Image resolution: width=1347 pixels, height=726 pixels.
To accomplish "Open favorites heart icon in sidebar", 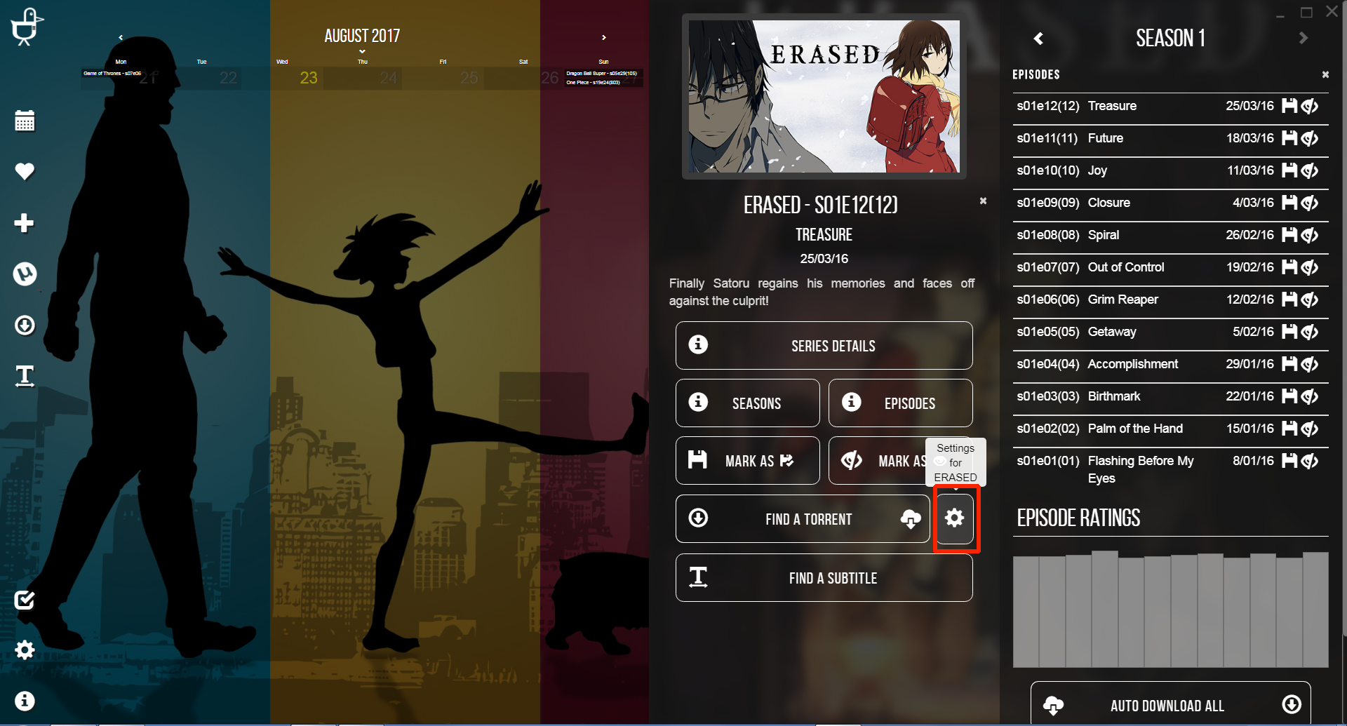I will click(x=25, y=171).
